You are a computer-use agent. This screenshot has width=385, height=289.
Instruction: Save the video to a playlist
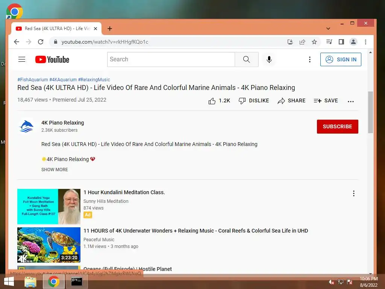pos(326,101)
